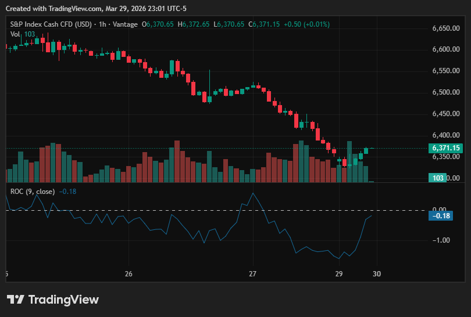Click the current price label 6,371.15
The height and width of the screenshot is (317, 471).
[x=445, y=148]
